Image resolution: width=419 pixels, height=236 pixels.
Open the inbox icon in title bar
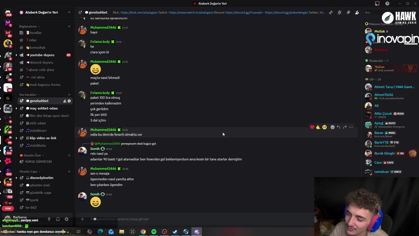pos(377,4)
